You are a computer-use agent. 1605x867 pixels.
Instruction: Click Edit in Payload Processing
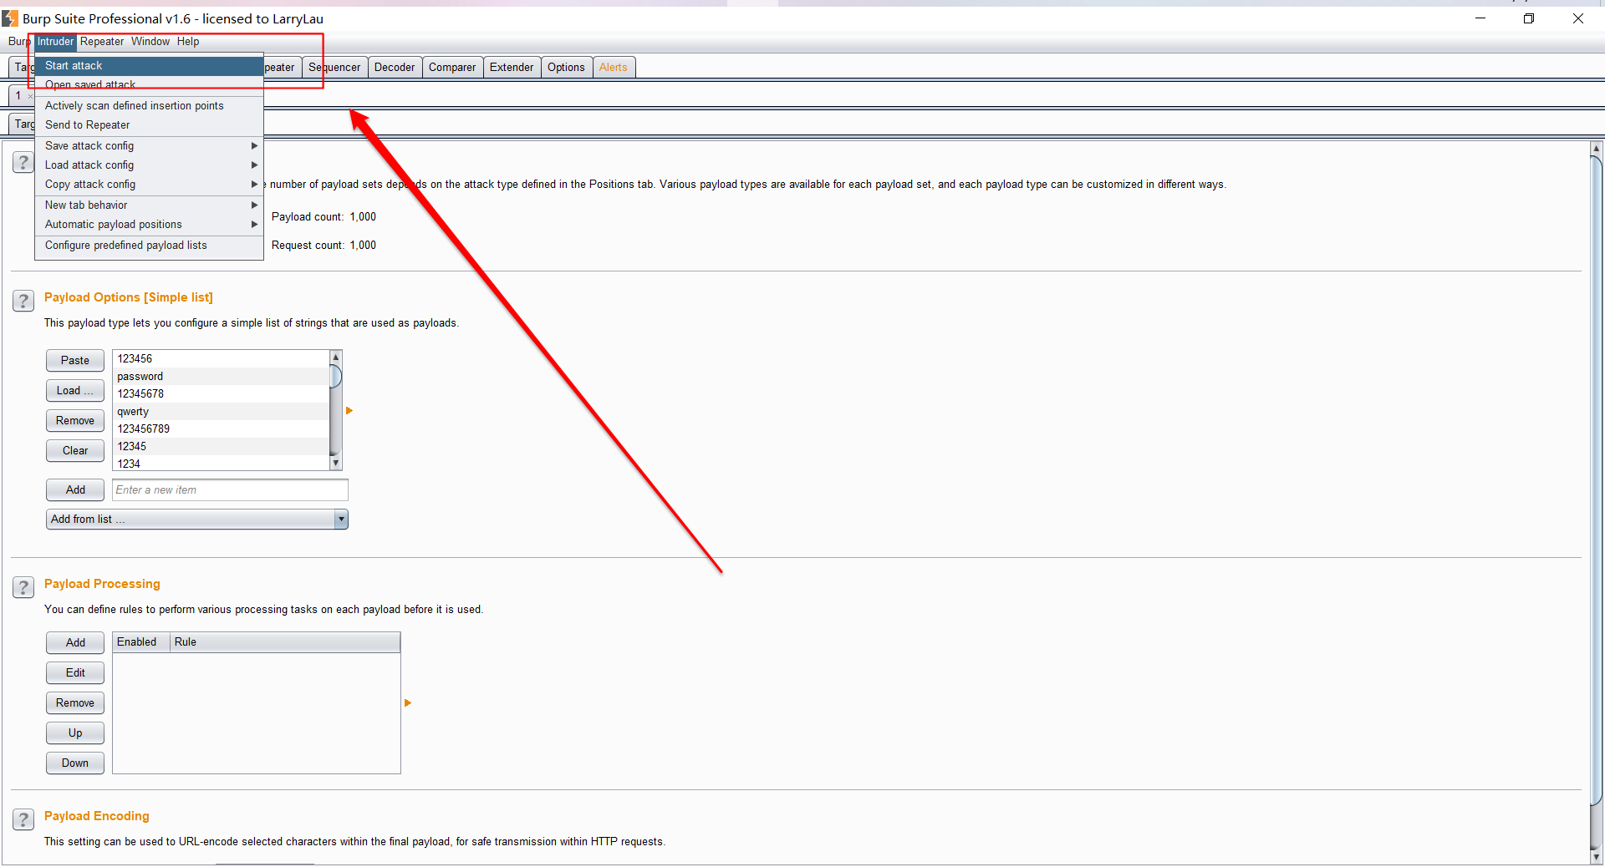(75, 673)
